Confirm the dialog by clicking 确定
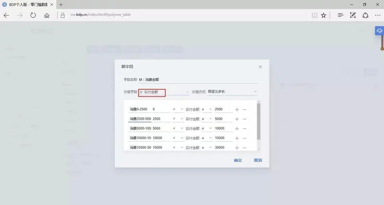This screenshot has height=205, width=384. click(237, 160)
